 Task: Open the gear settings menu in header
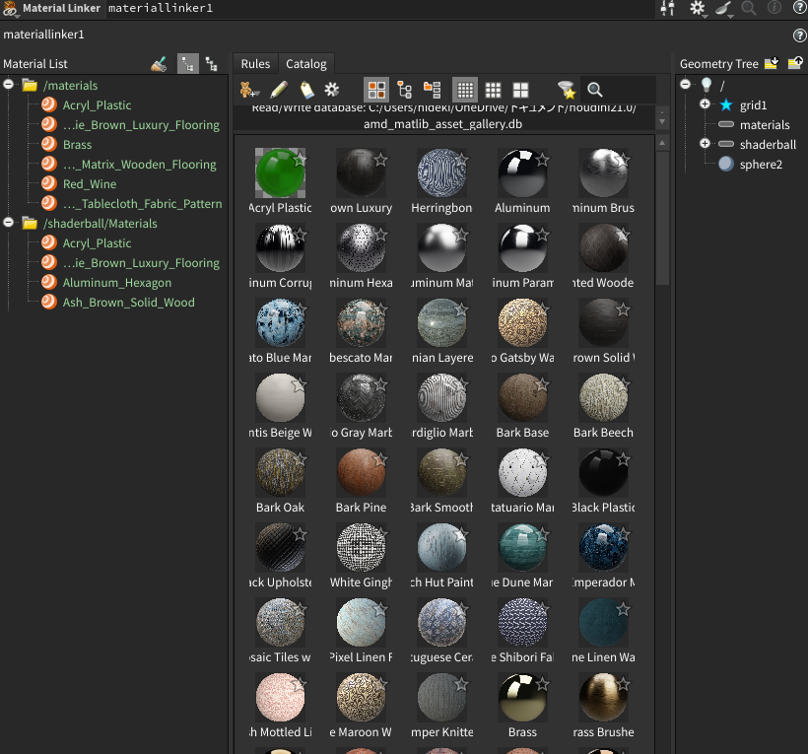(698, 8)
